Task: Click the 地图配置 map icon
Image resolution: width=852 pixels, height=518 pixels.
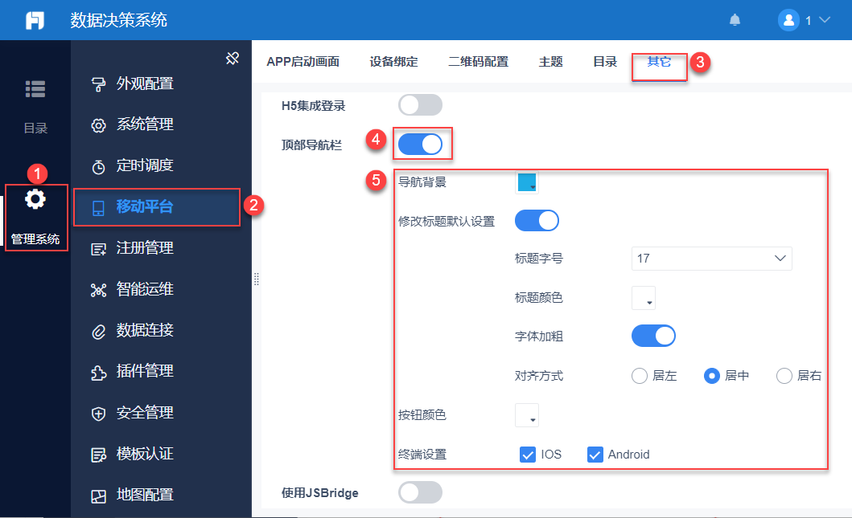Action: [98, 496]
